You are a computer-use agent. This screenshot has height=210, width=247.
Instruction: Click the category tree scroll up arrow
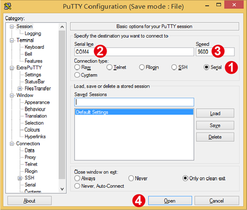coord(62,27)
